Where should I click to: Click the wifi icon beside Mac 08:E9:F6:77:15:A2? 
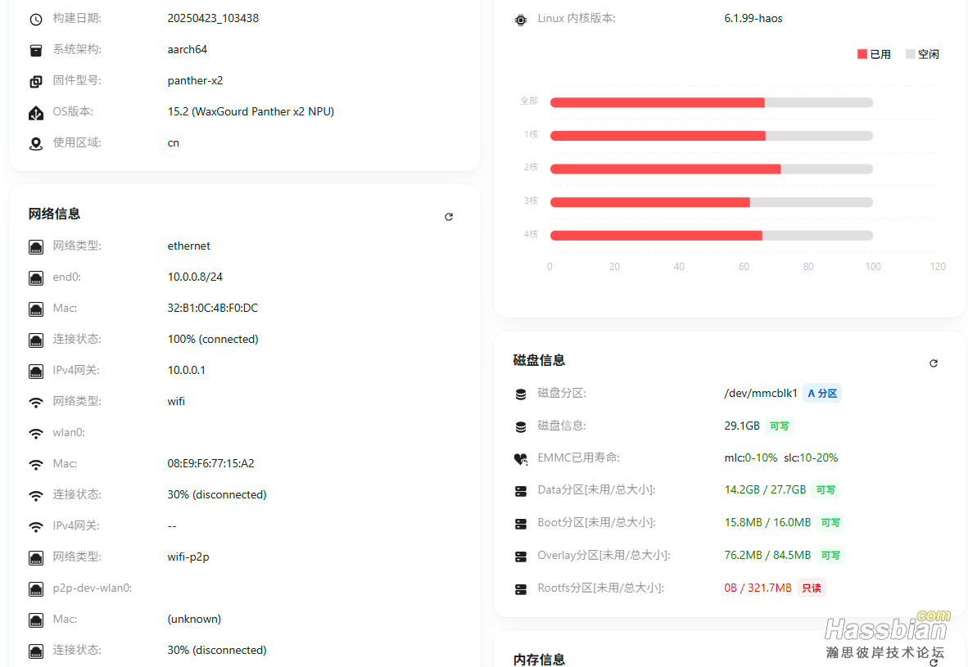point(36,465)
